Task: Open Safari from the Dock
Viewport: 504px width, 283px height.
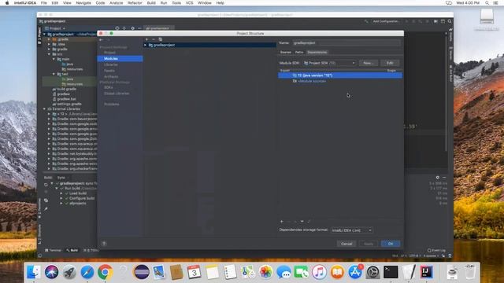Action: click(x=87, y=272)
